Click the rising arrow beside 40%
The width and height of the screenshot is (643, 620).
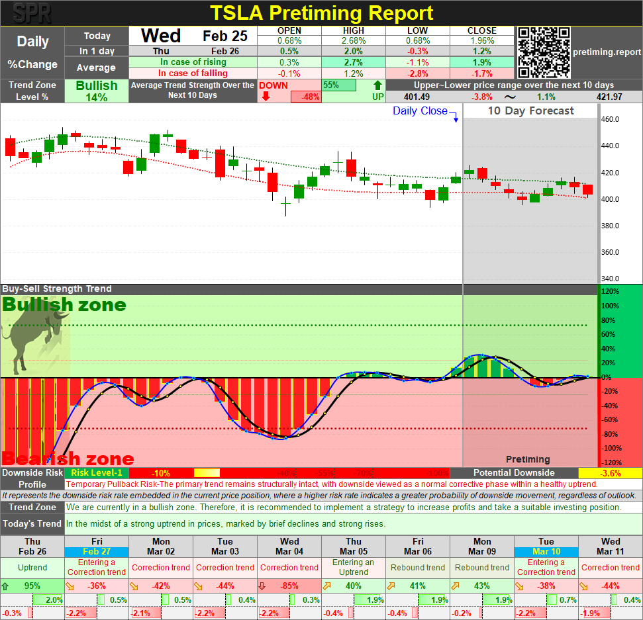pyautogui.click(x=327, y=586)
